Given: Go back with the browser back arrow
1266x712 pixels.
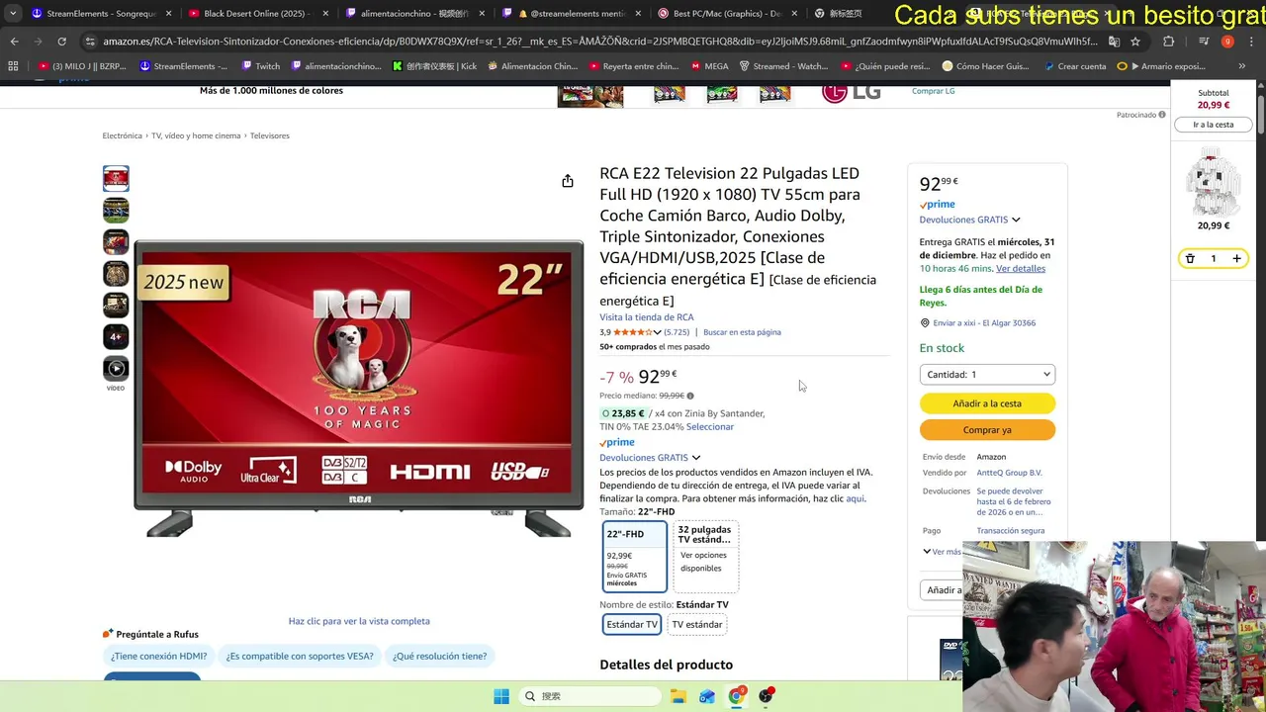Looking at the screenshot, I should (x=14, y=42).
